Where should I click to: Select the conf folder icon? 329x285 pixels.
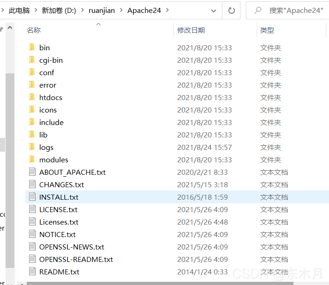[32, 72]
